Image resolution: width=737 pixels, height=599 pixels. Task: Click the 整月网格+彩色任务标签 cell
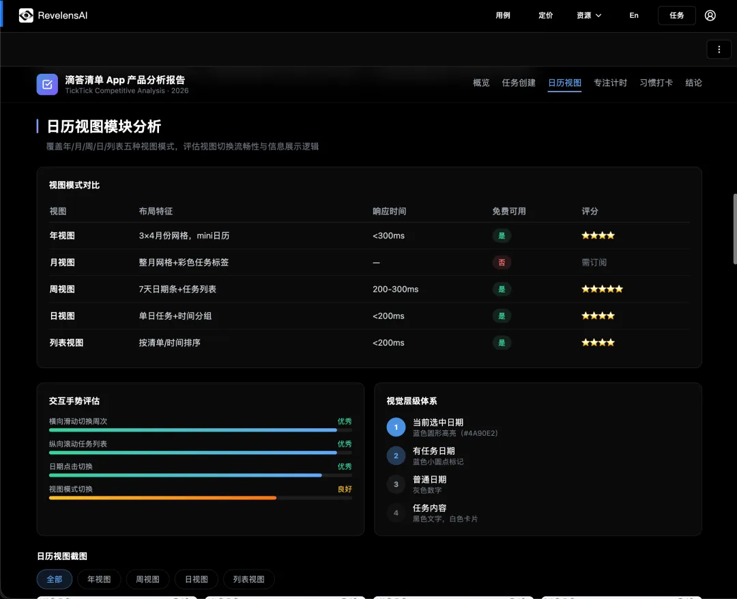(184, 262)
